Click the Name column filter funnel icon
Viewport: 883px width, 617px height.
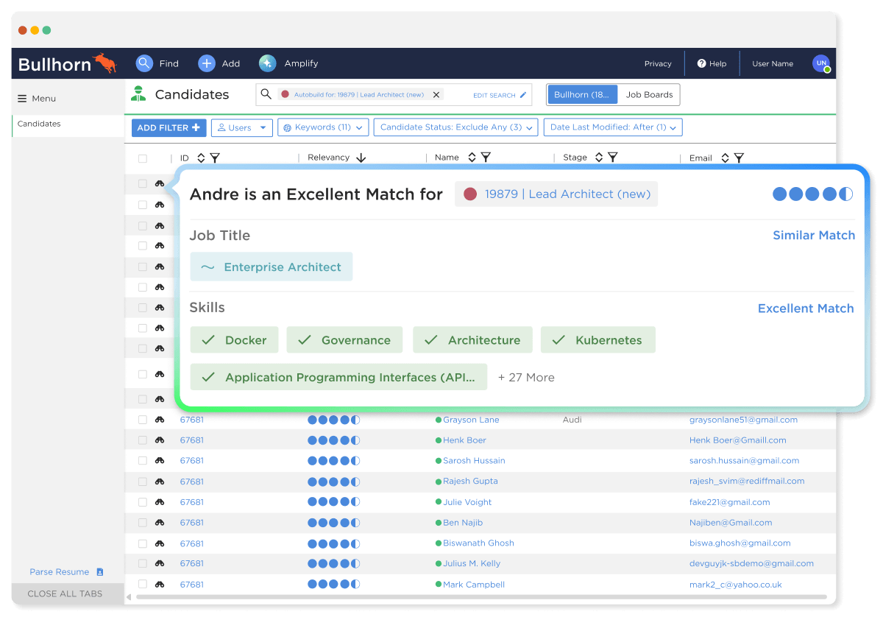[x=486, y=158]
